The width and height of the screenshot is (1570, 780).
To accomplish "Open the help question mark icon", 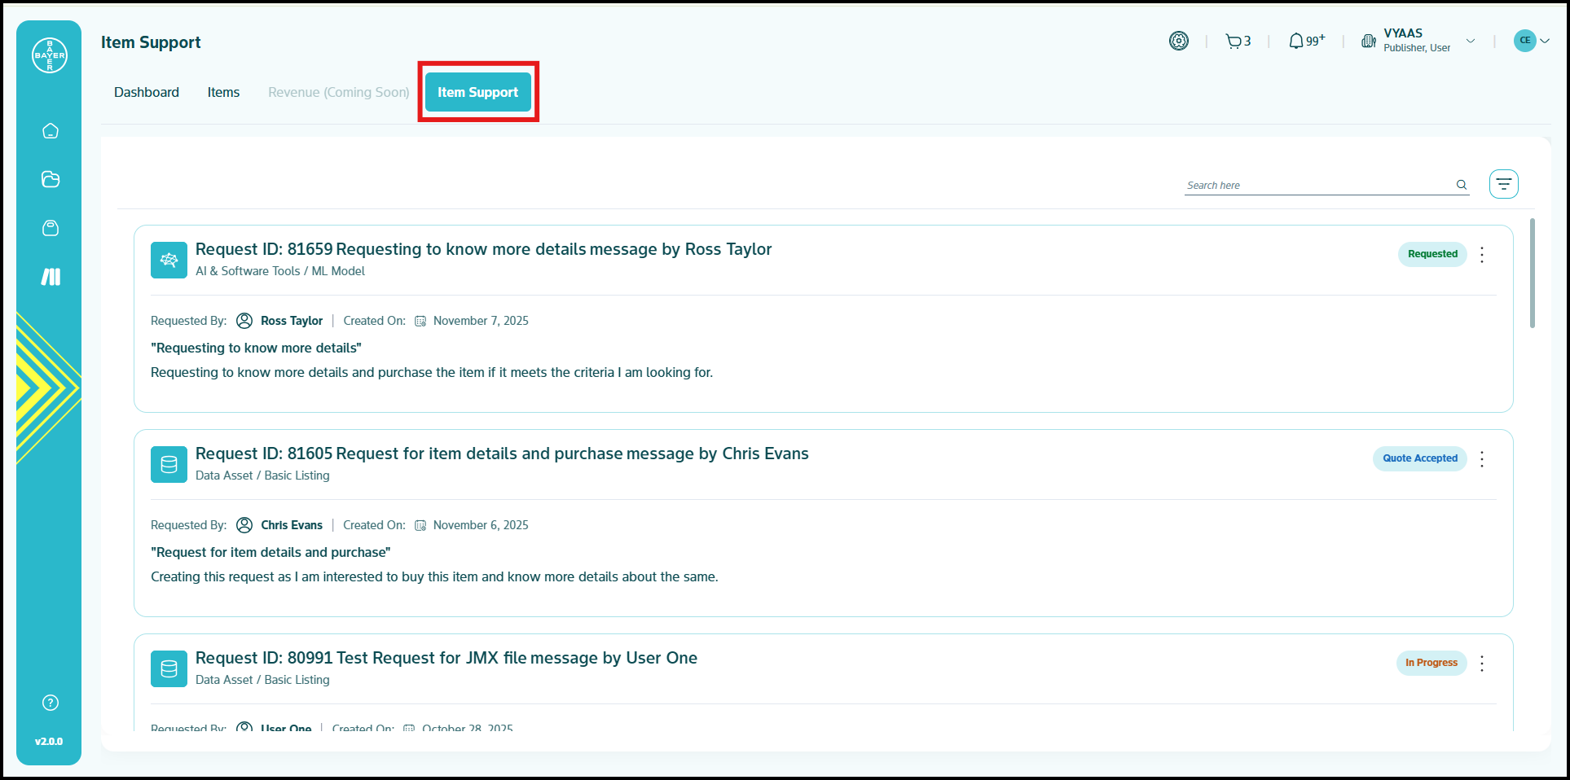I will coord(51,703).
